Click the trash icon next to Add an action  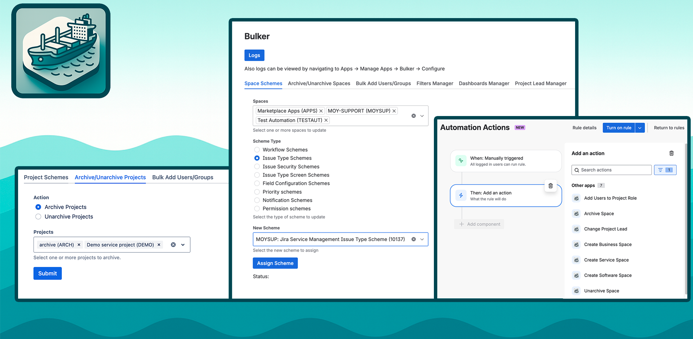[x=671, y=153]
